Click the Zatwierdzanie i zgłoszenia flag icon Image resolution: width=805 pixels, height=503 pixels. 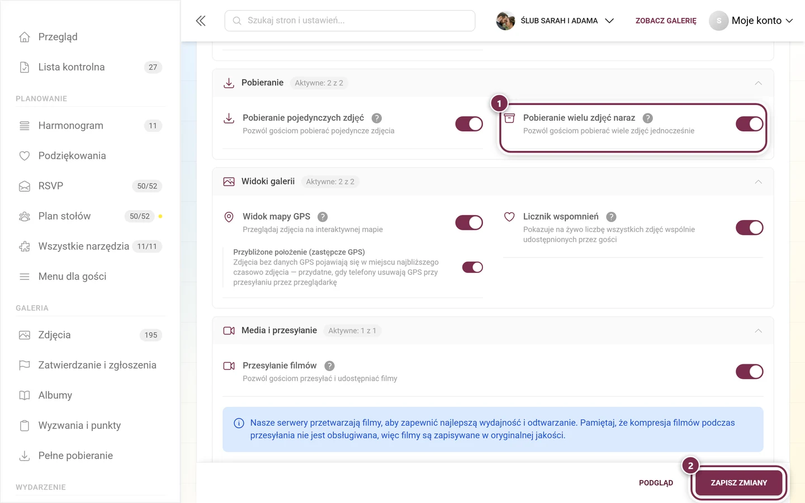tap(25, 365)
